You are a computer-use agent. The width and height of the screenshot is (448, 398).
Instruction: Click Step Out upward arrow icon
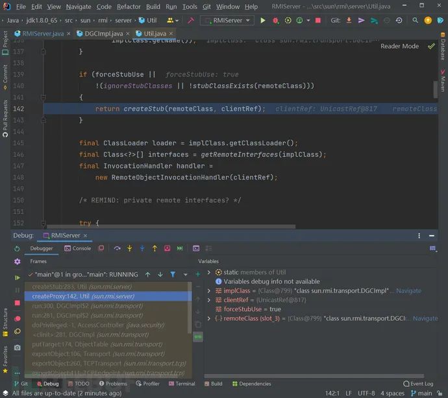(x=155, y=248)
